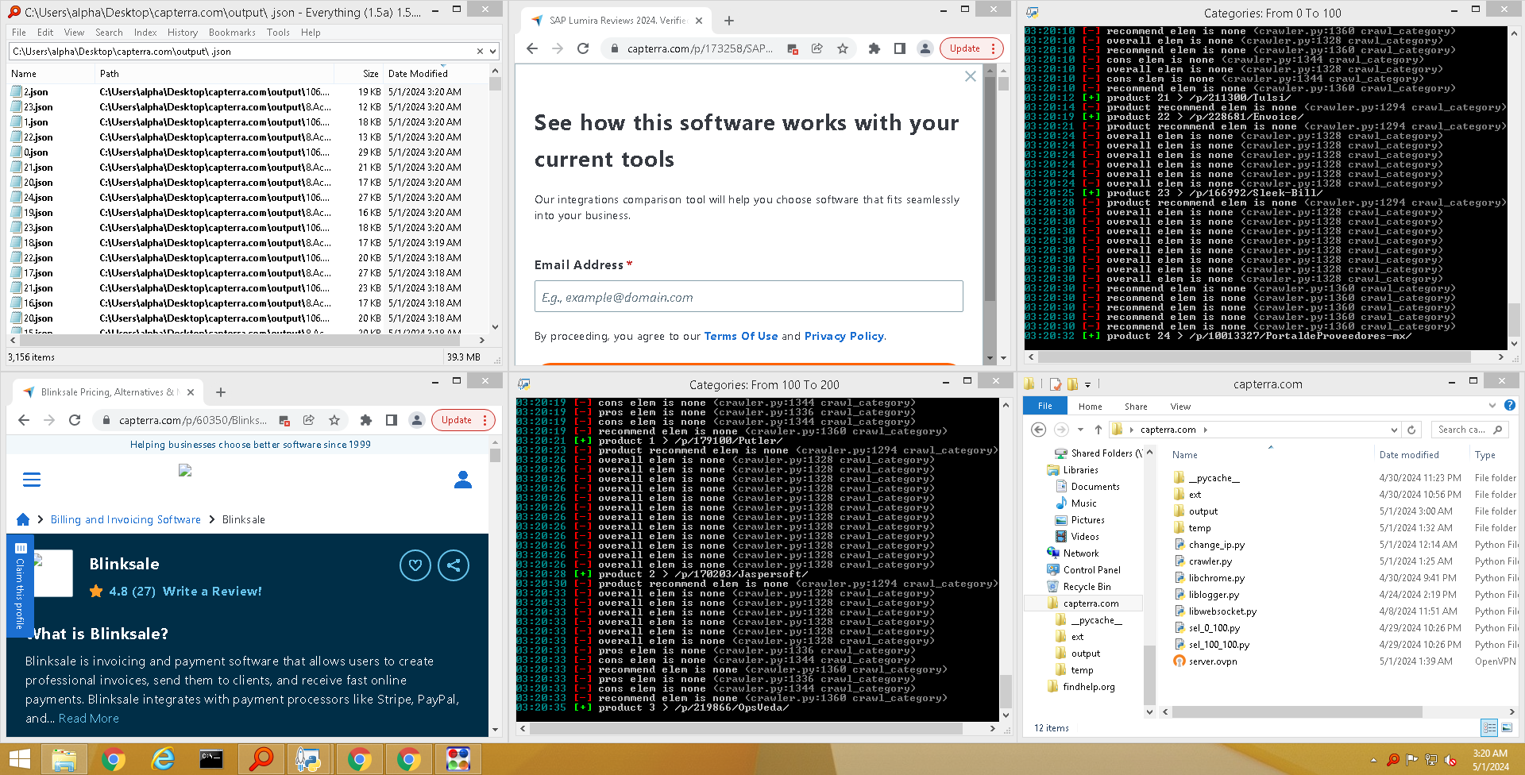The image size is (1525, 775).
Task: Expand the Explorer address bar dropdown
Action: coord(1394,430)
